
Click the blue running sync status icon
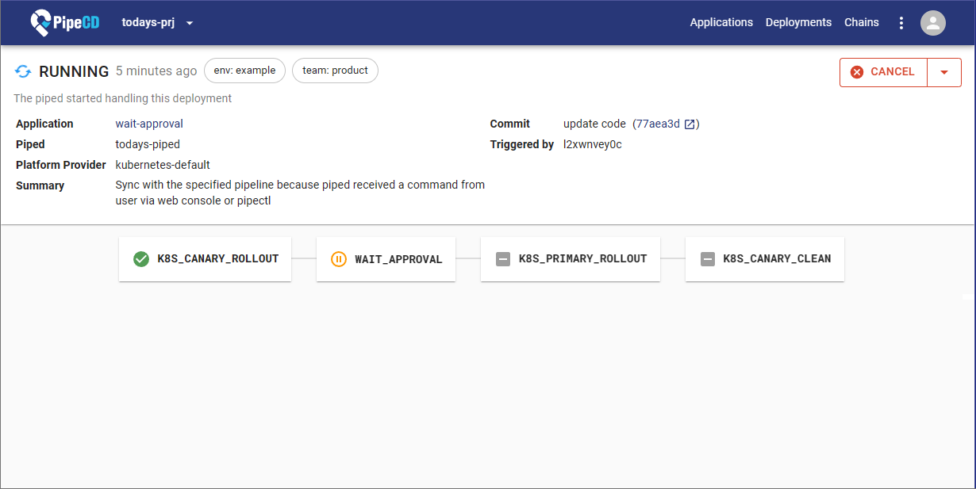tap(23, 71)
